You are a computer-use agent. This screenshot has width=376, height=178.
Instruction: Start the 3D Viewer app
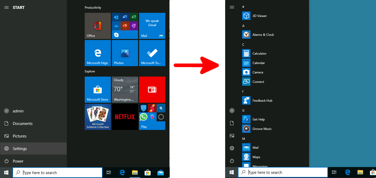260,16
